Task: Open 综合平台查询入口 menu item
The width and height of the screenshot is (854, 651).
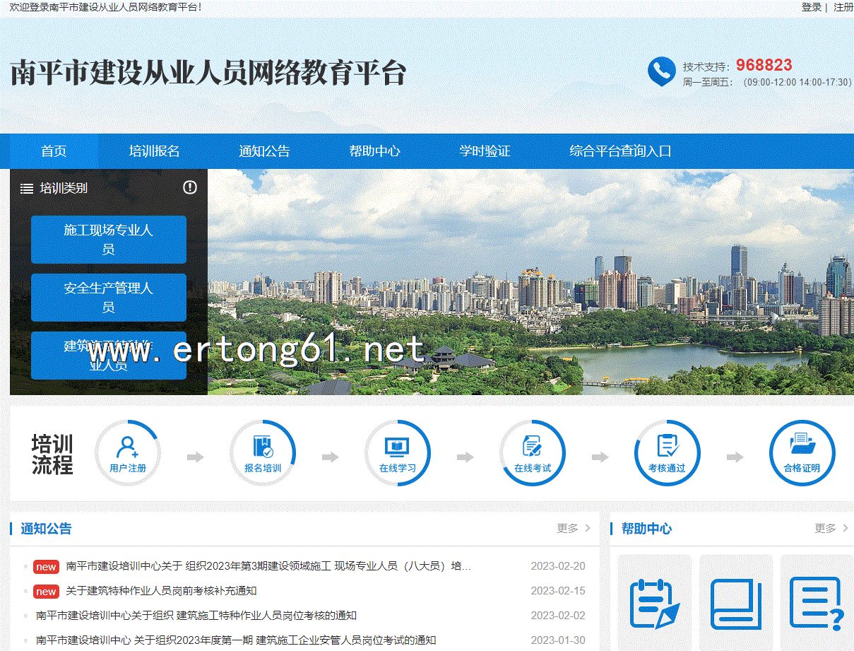Action: (x=620, y=151)
